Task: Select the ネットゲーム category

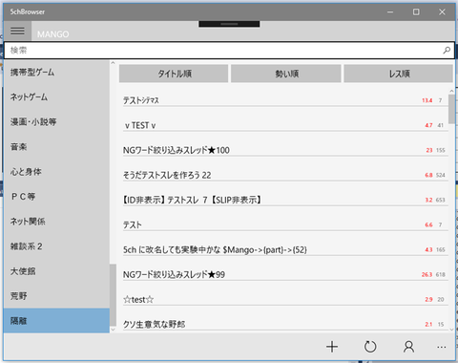Action: (56, 97)
